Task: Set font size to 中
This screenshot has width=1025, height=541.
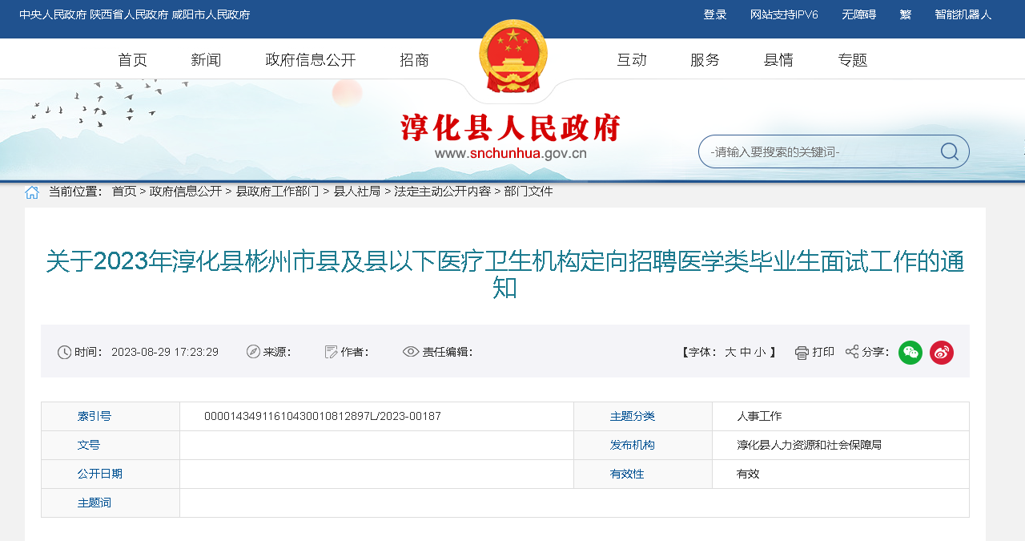Action: click(x=745, y=352)
